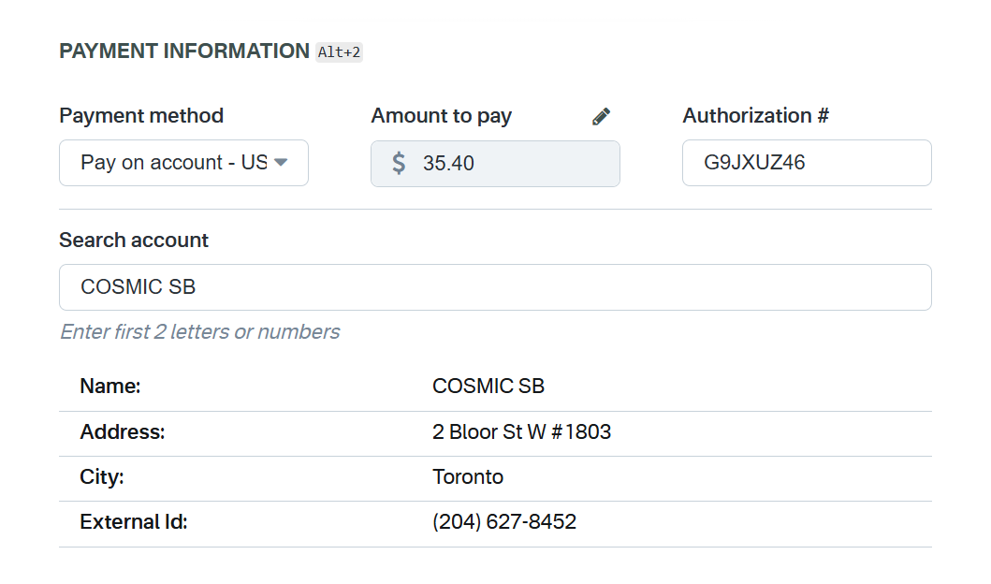Click the Search account label
This screenshot has height=584, width=991.
point(134,241)
